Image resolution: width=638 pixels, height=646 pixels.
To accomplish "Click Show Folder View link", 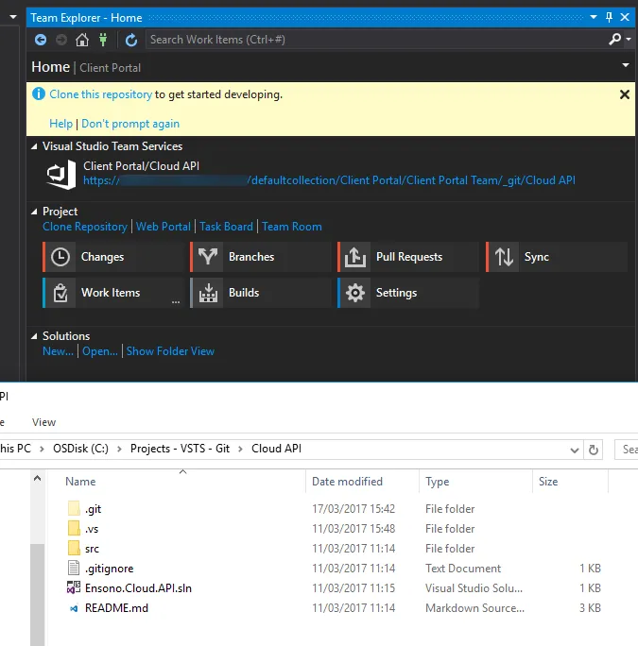I will click(170, 351).
